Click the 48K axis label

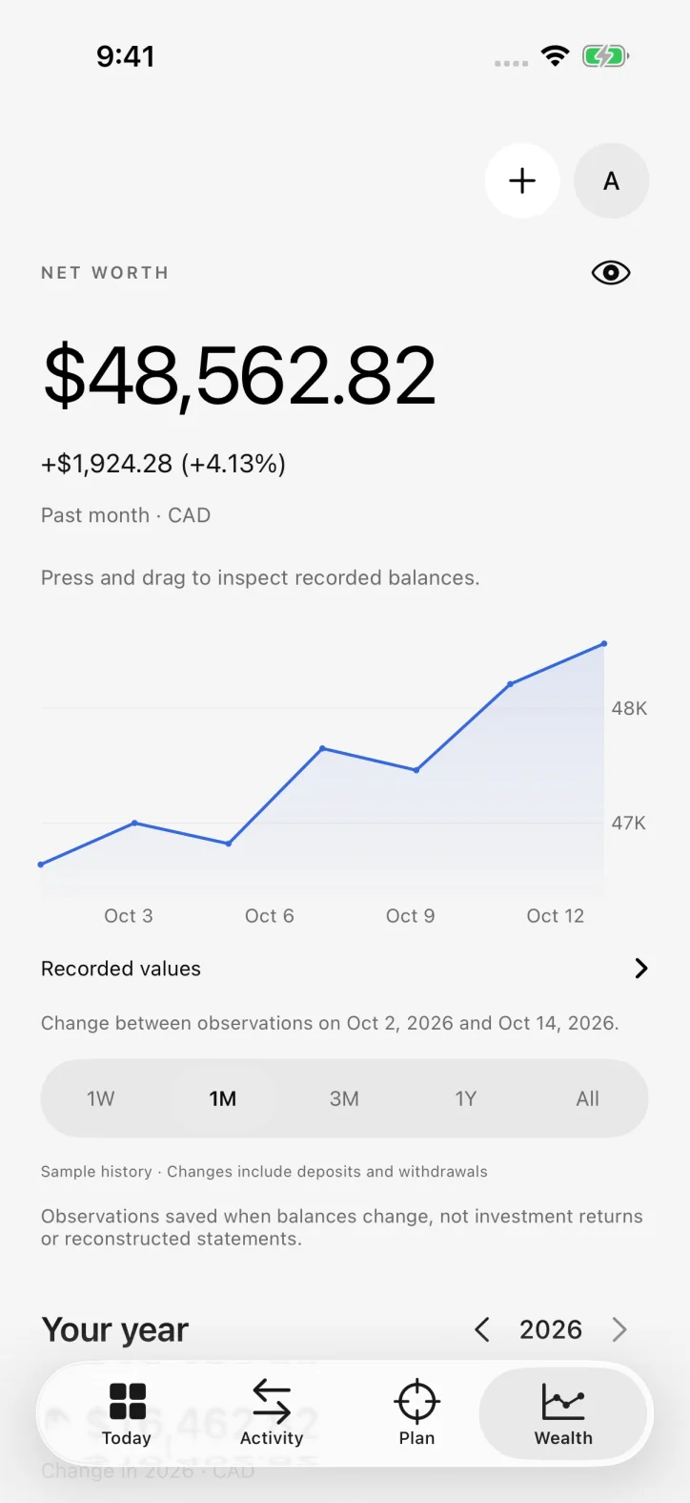(629, 708)
